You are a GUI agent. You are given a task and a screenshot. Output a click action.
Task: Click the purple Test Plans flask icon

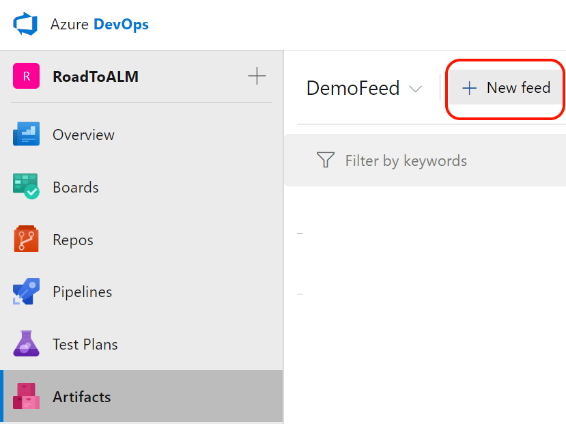pyautogui.click(x=26, y=344)
